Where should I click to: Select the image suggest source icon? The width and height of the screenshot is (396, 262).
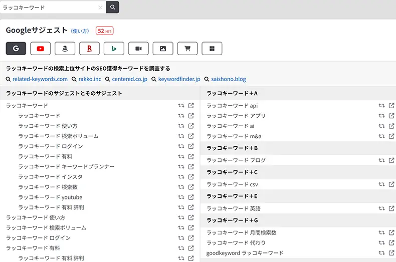pos(163,48)
